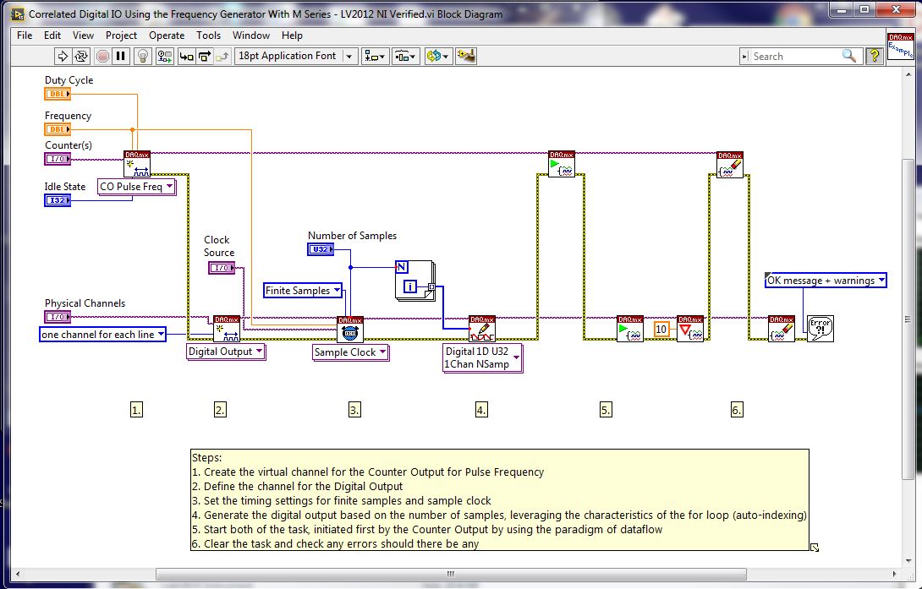This screenshot has width=922, height=589.
Task: Click the Clean Up Diagram broom button
Action: 466,57
